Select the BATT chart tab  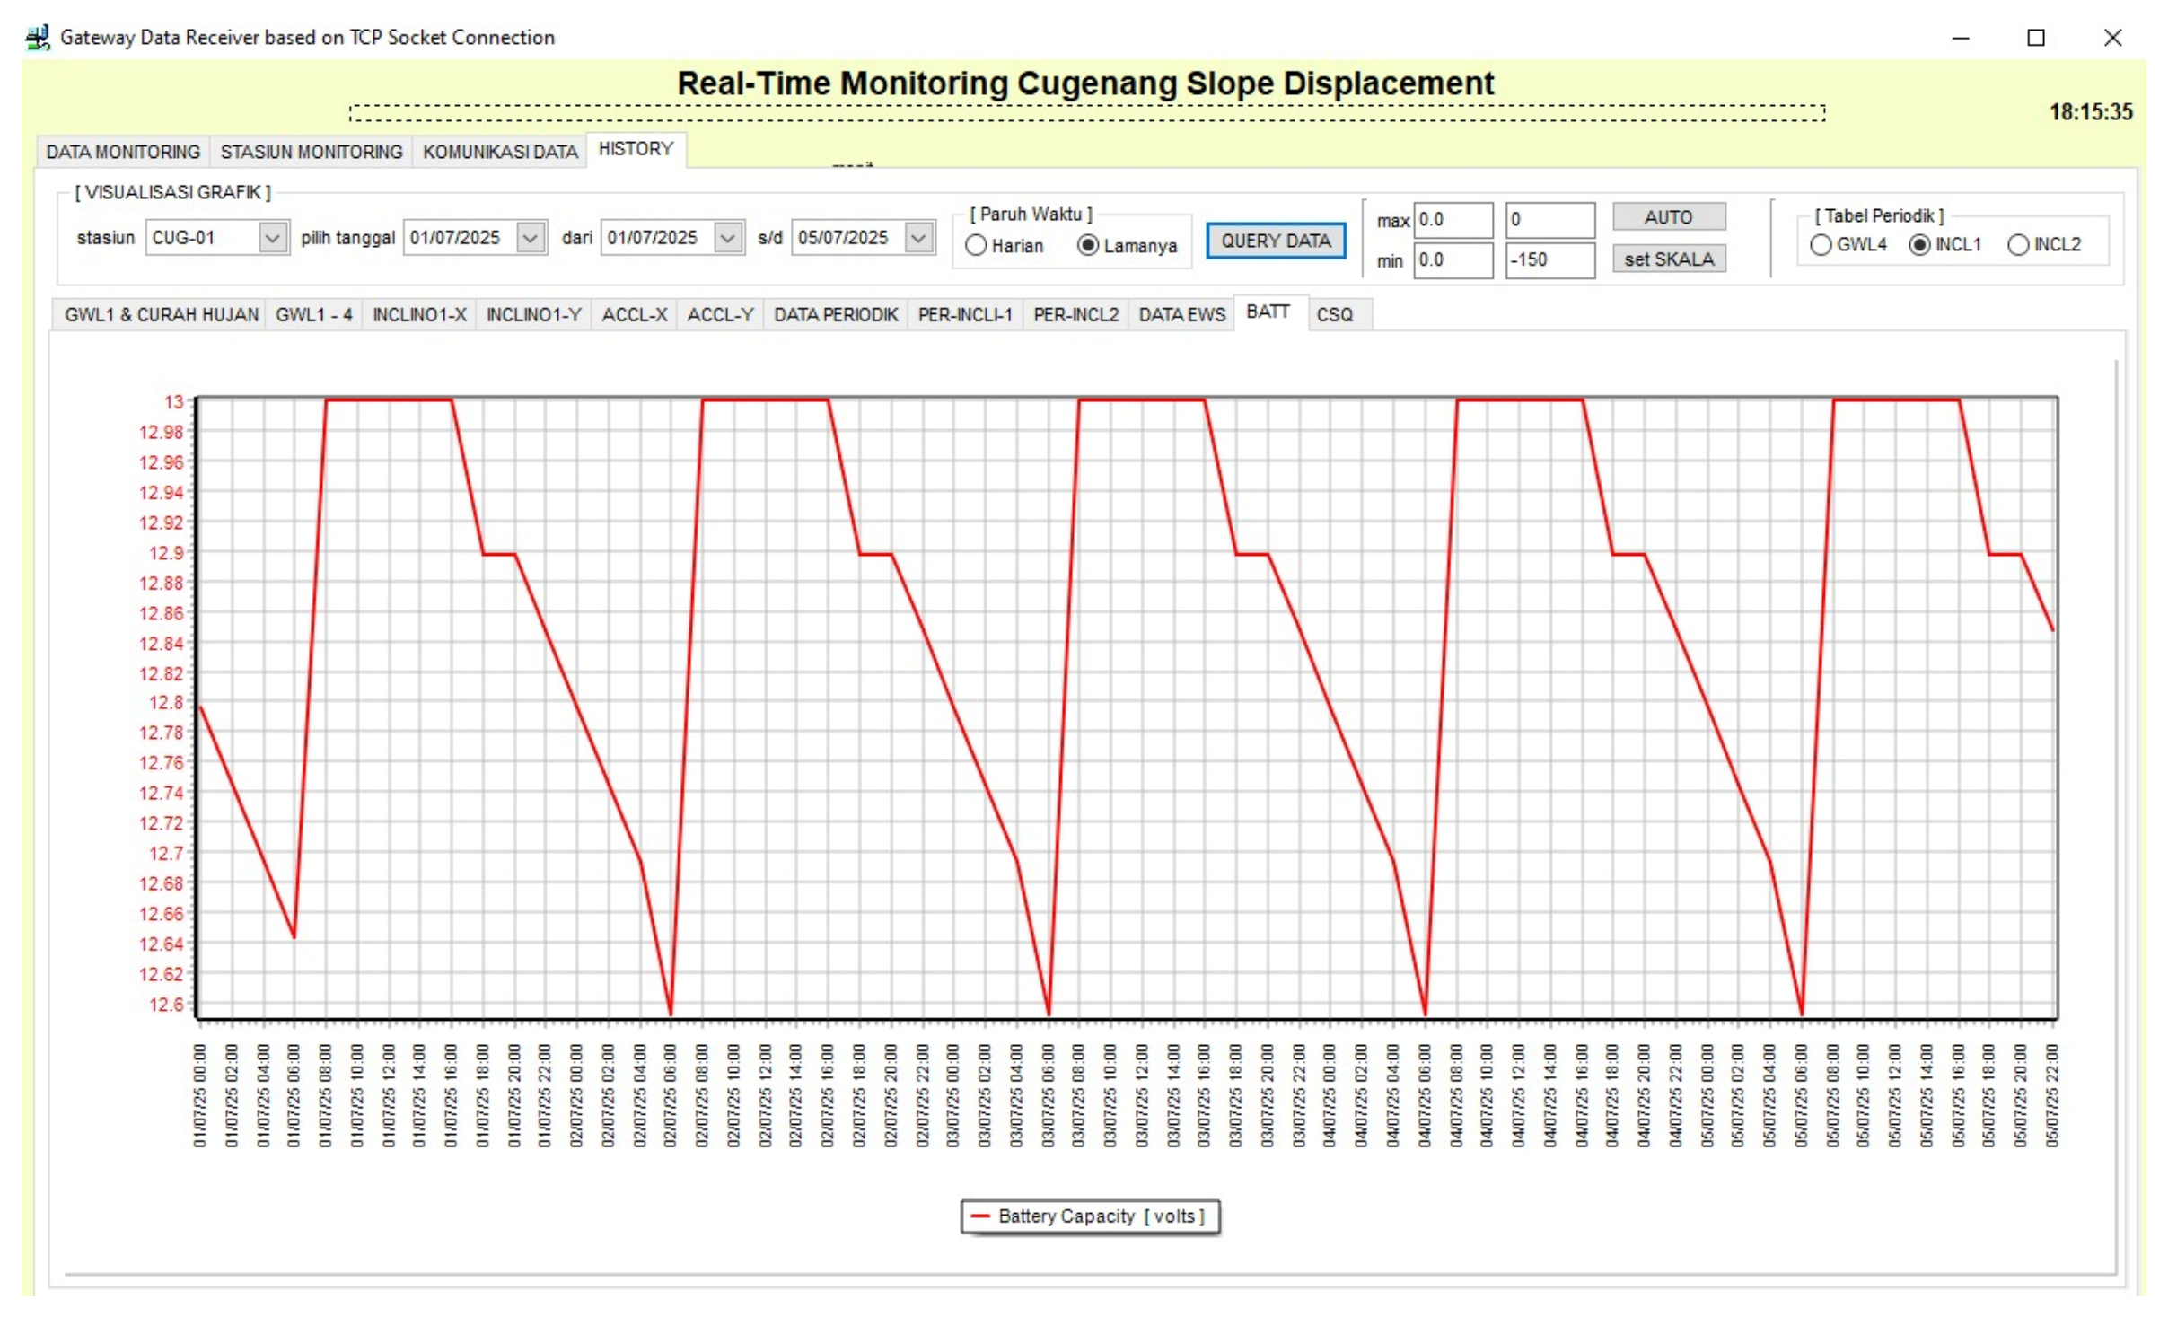(x=1268, y=312)
